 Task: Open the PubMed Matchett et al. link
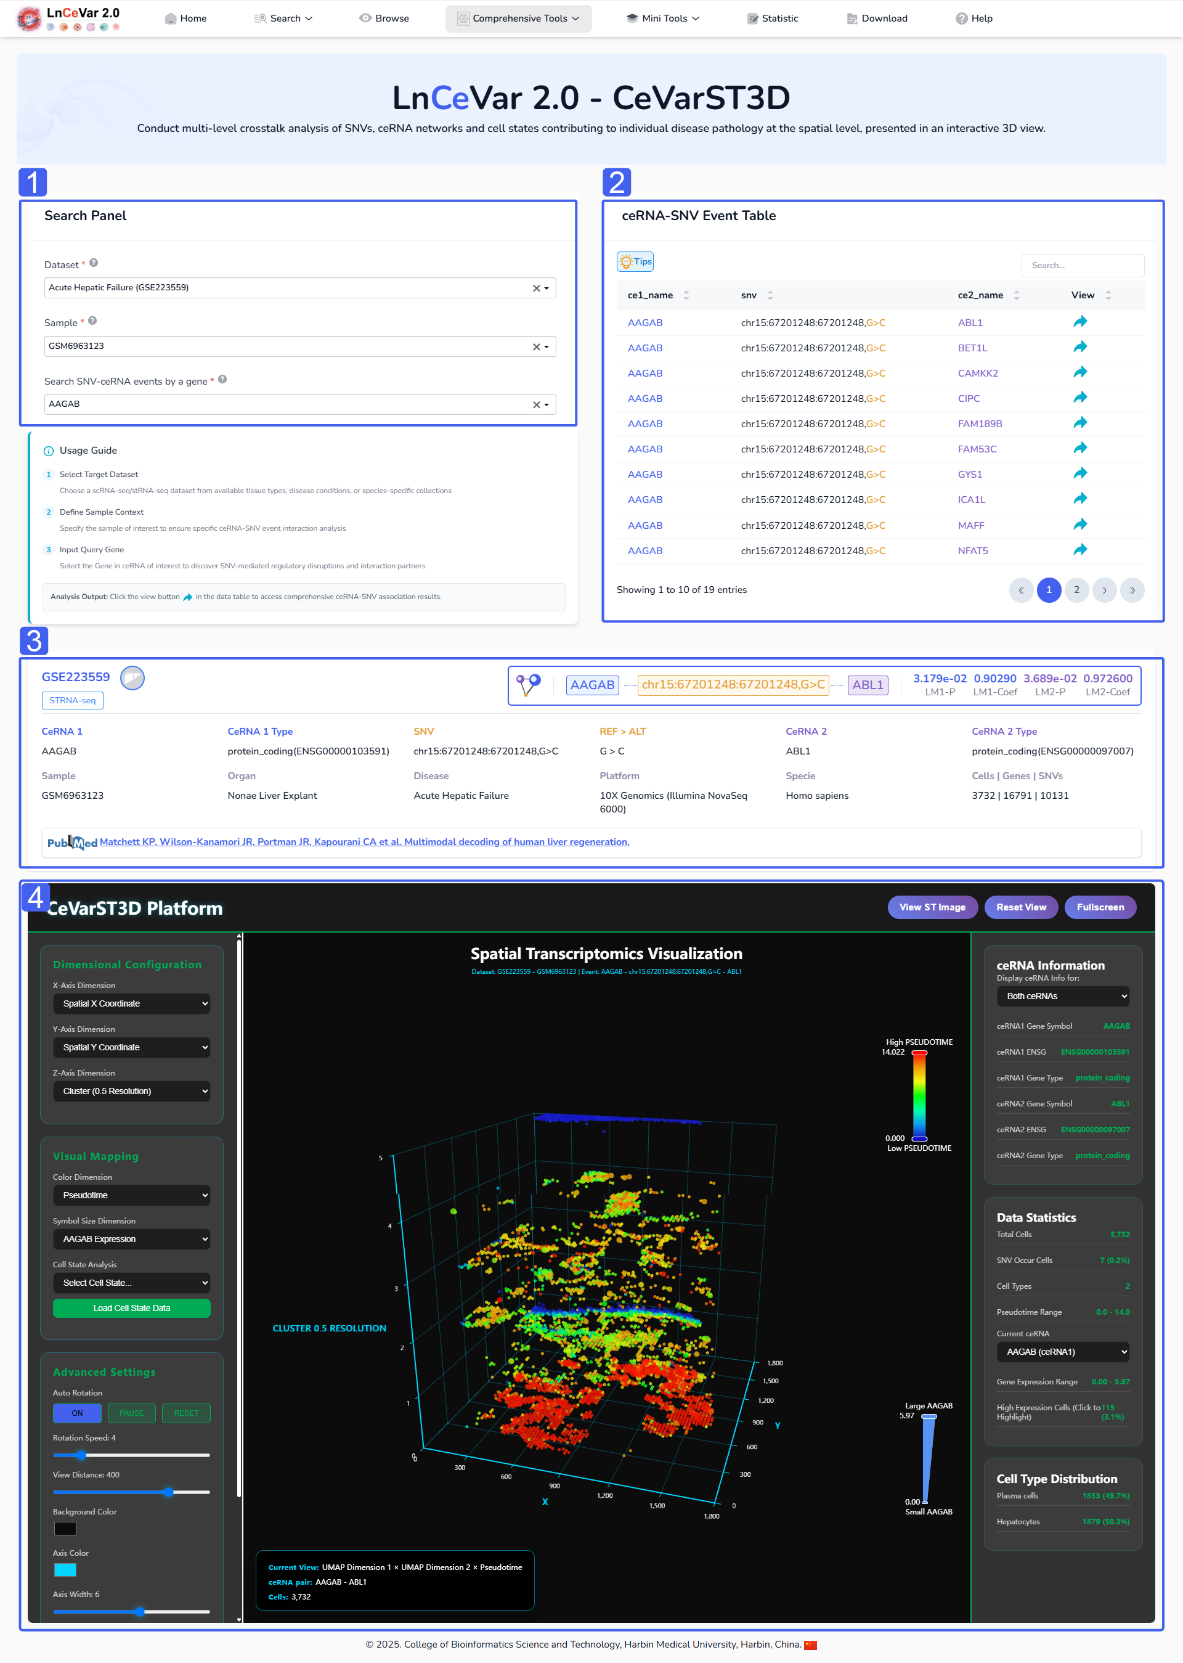point(364,842)
